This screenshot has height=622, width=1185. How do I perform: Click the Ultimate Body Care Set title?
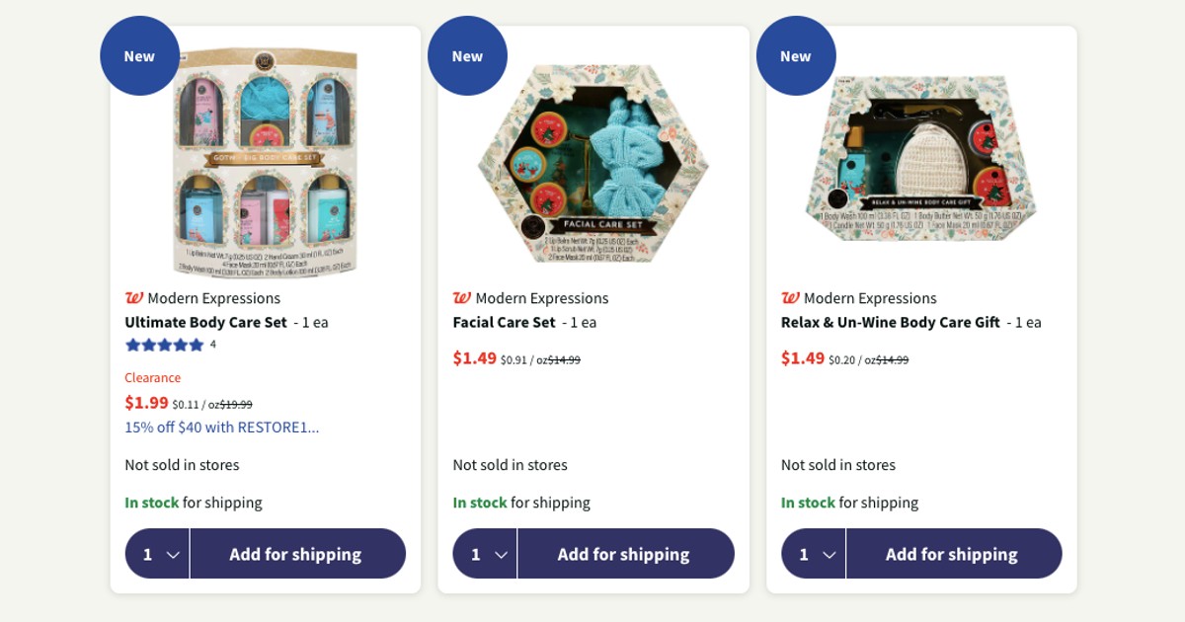(205, 322)
